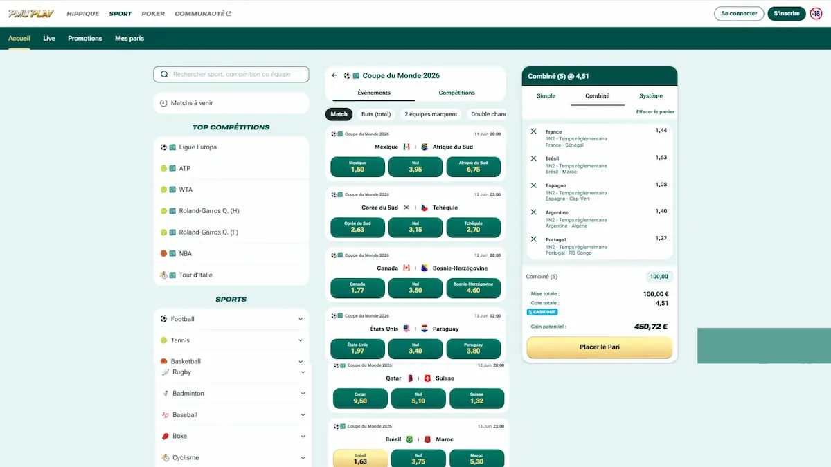The height and width of the screenshot is (467, 831).
Task: Click the Cash Out badge icon
Action: coord(542,312)
